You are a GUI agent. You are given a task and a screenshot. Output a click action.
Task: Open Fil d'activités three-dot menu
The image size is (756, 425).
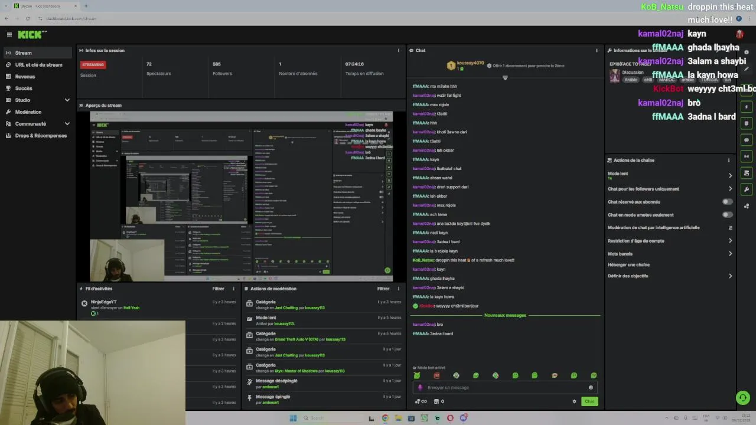[233, 289]
